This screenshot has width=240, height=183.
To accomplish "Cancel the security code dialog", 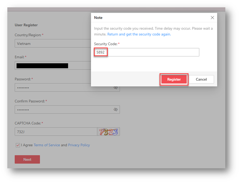I will point(201,79).
